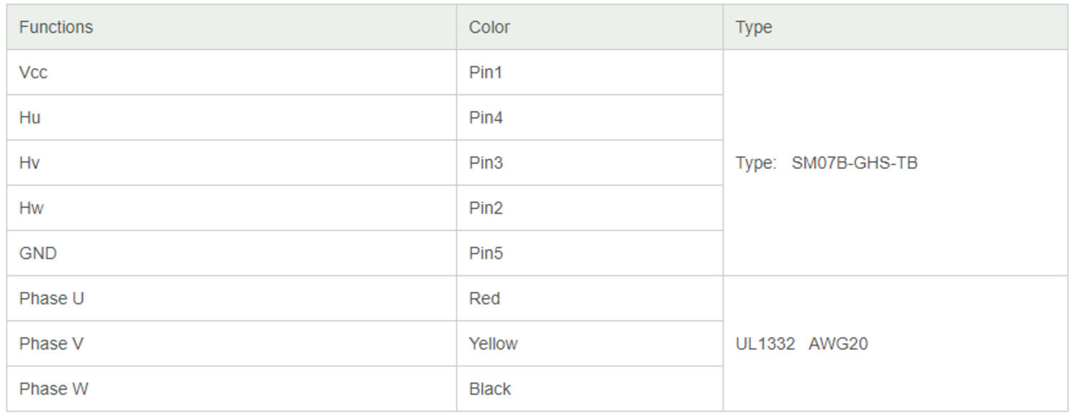The image size is (1071, 418).
Task: Click the SM07B-GHS-TB connector type text
Action: 854,163
